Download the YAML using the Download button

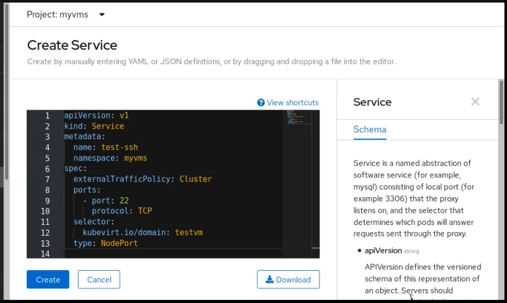pos(288,280)
